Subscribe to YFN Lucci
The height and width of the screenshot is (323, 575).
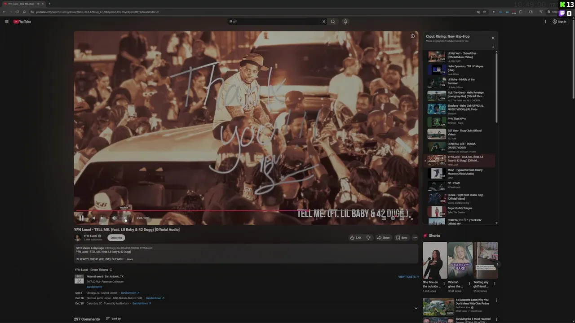click(x=116, y=238)
